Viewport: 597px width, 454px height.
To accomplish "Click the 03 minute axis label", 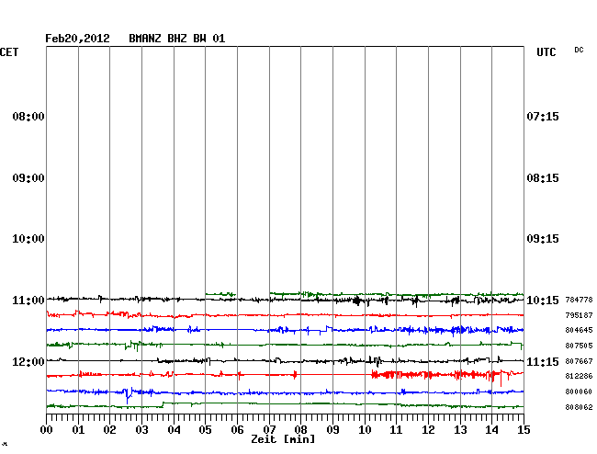I will coord(141,430).
